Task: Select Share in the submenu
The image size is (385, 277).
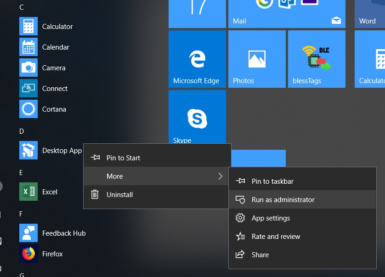Action: click(x=302, y=255)
